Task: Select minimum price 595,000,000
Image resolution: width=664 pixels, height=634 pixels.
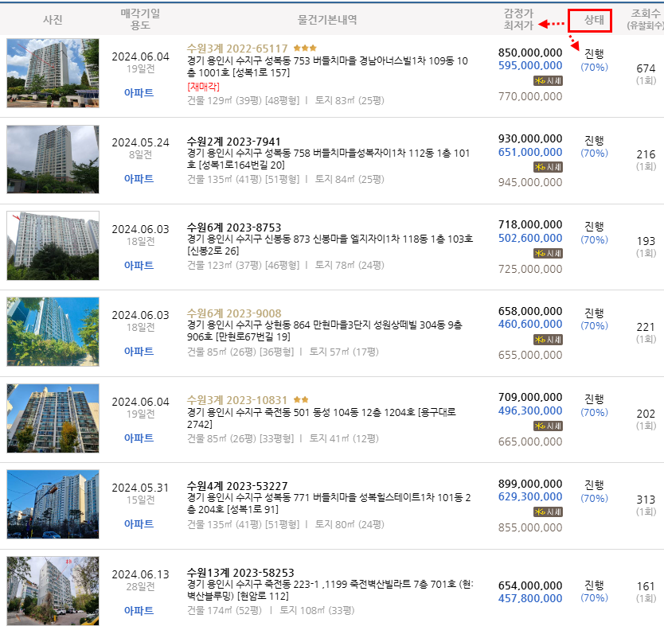Action: [530, 65]
